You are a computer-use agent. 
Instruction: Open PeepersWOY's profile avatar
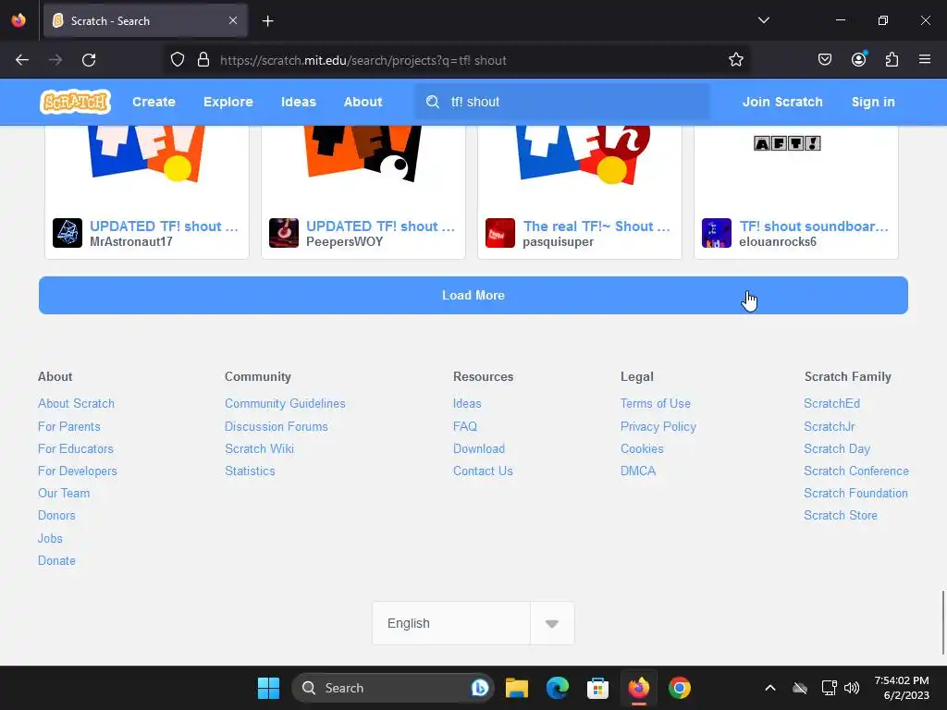[284, 233]
